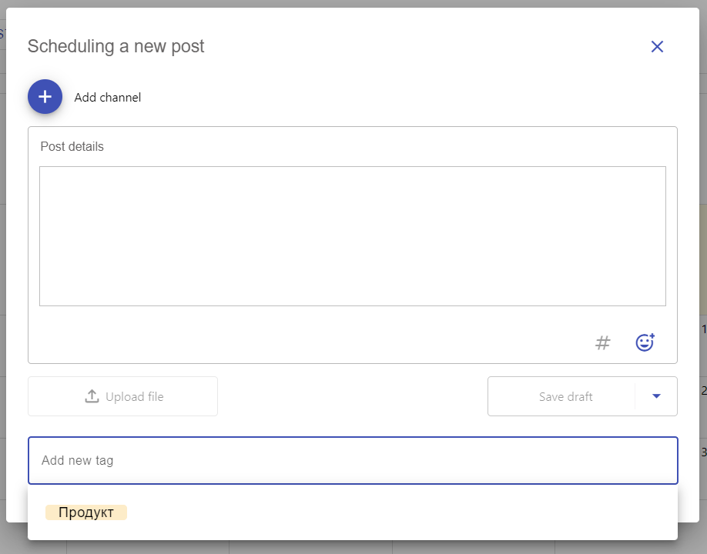
Task: Select the Продукт tag suggestion
Action: [86, 512]
